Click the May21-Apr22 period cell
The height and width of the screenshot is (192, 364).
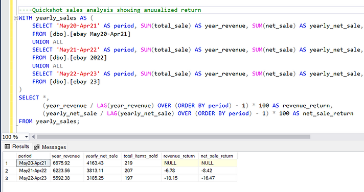[x=33, y=171]
